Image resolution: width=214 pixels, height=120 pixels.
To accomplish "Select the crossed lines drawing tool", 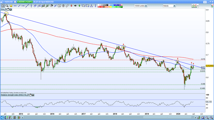I will pos(35,6).
